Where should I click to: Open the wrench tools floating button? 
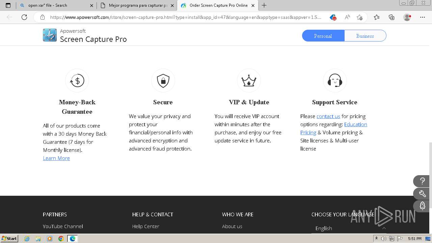pyautogui.click(x=422, y=194)
